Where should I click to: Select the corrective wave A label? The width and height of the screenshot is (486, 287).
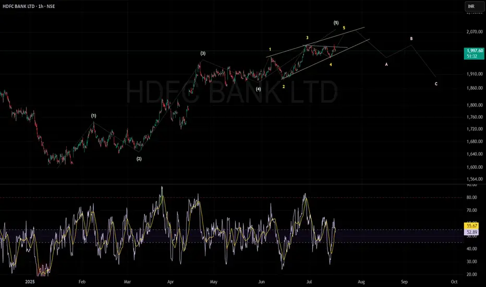click(x=386, y=65)
